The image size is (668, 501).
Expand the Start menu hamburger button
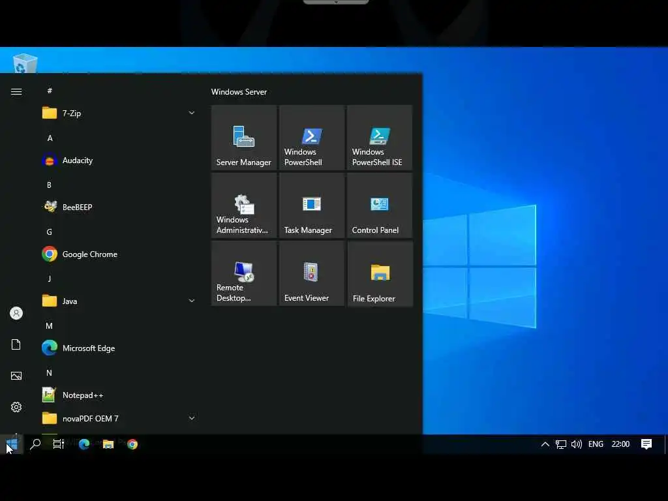pos(16,91)
